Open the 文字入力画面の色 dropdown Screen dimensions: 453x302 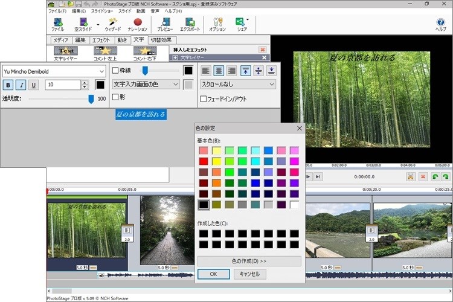[146, 85]
